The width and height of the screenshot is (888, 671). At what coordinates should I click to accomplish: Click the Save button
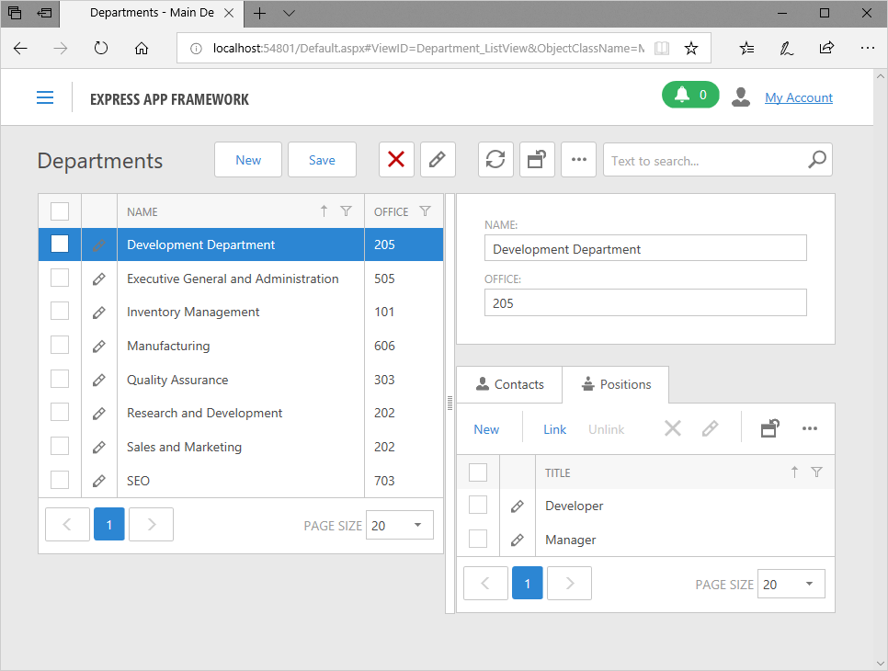322,160
